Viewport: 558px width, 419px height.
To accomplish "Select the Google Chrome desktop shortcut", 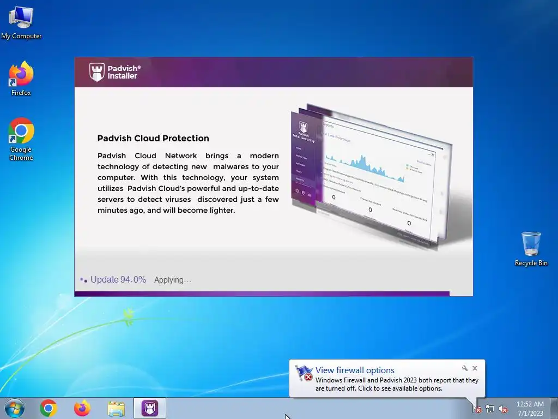I will coord(21,139).
